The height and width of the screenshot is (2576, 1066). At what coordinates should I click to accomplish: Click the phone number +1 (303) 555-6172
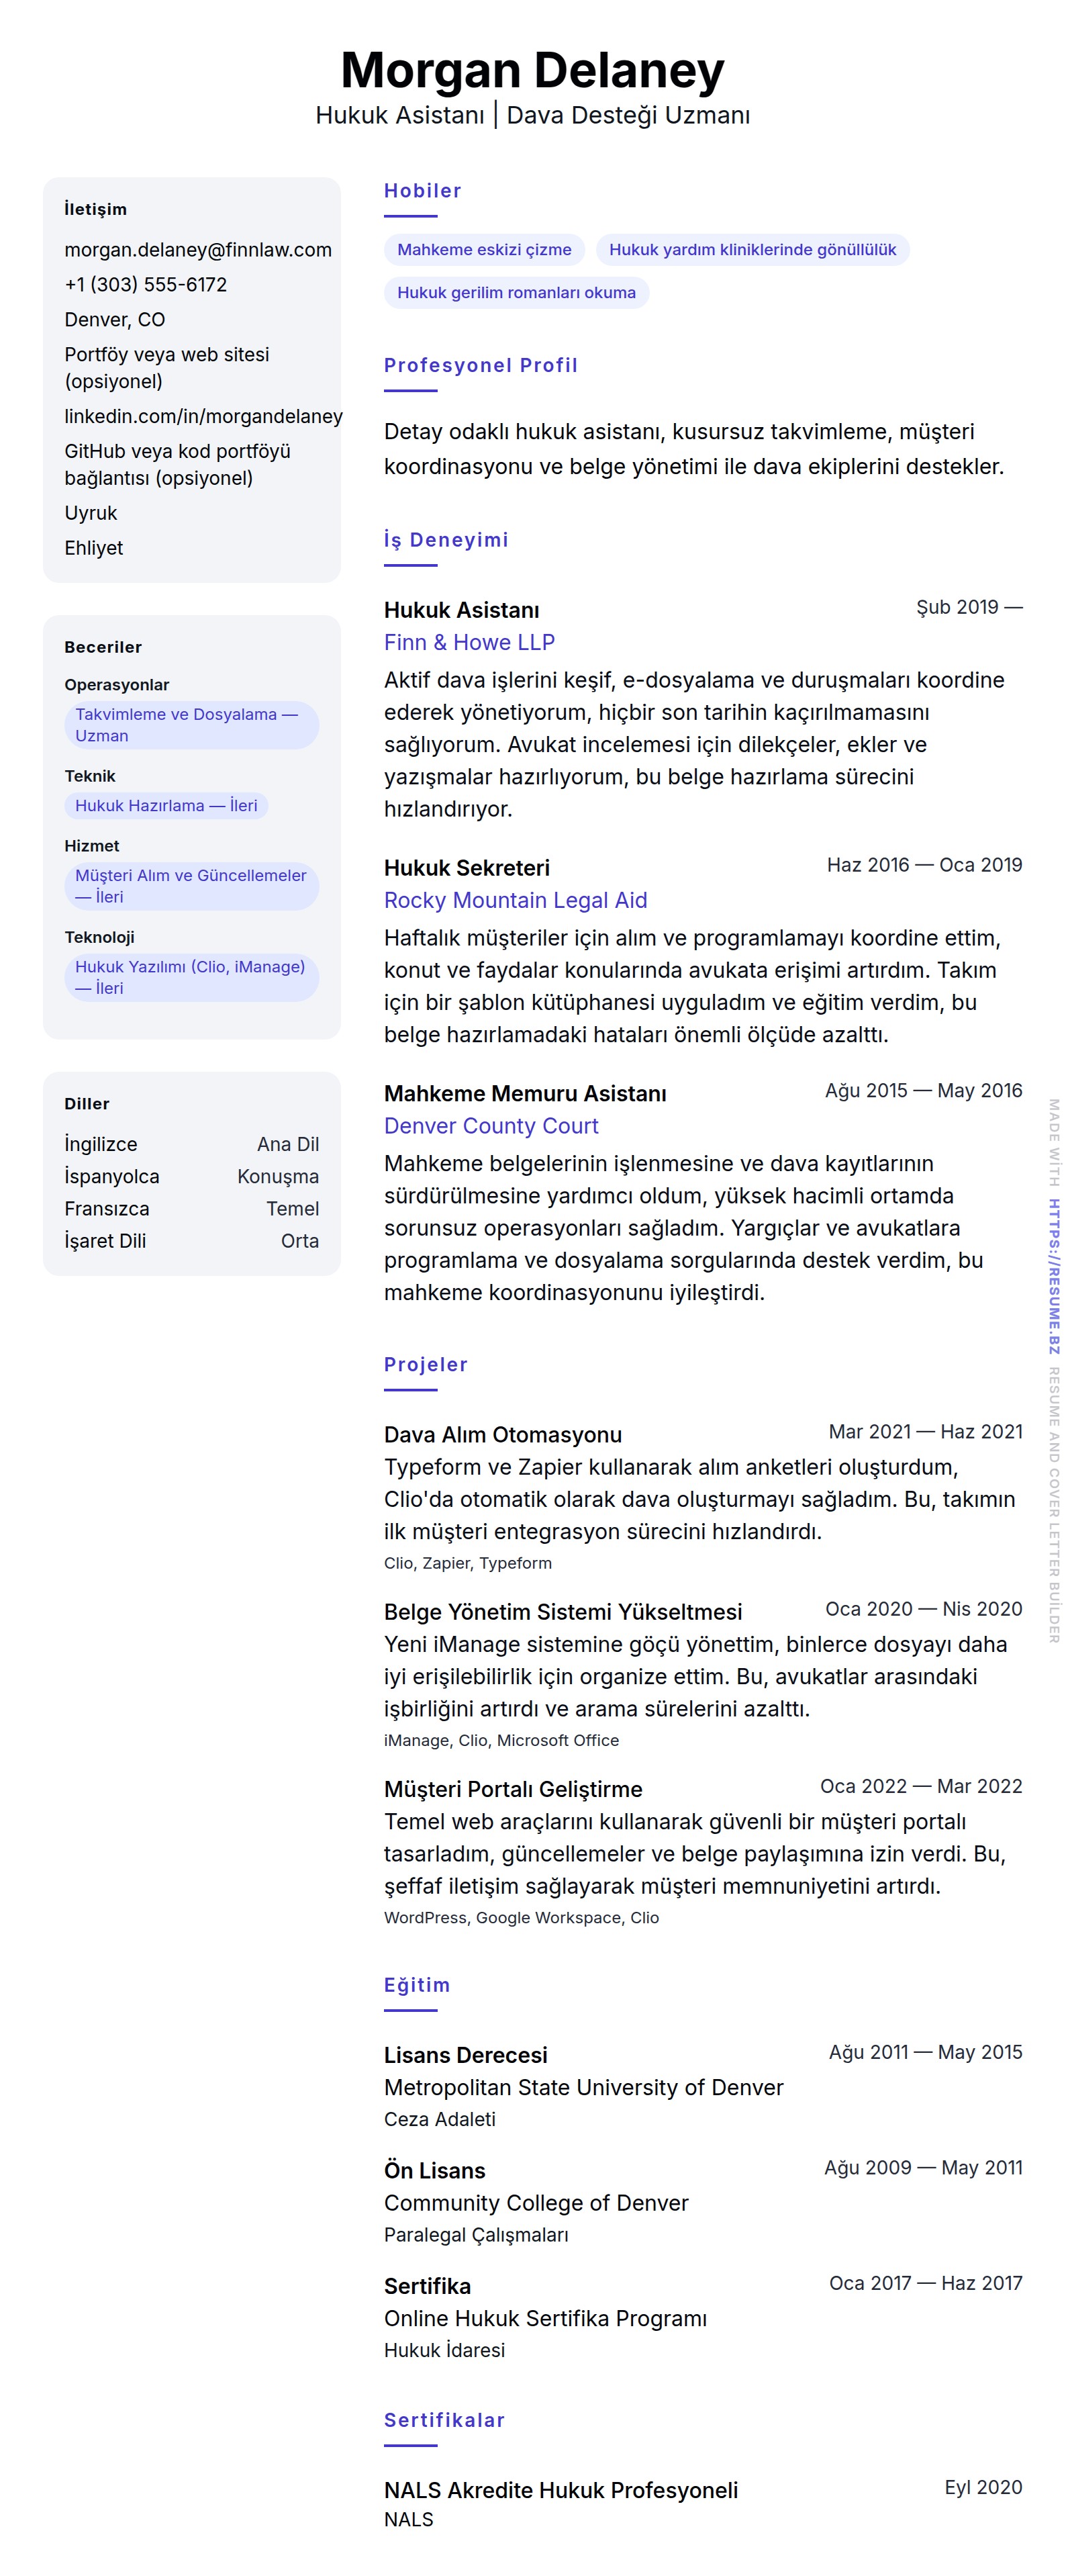pyautogui.click(x=145, y=285)
